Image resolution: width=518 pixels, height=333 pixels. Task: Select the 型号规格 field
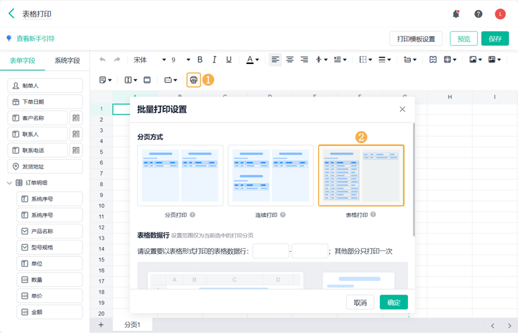49,247
